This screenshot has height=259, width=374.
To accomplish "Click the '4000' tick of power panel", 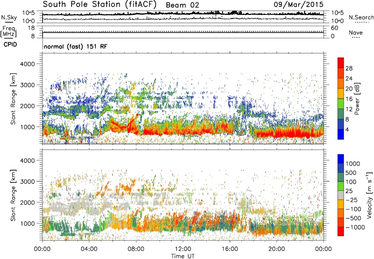I will (28, 64).
